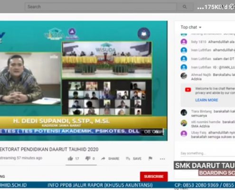Click siti rusmini hamdie profile avatar
Image resolution: width=235 pixels, height=190 pixels.
pos(184,123)
